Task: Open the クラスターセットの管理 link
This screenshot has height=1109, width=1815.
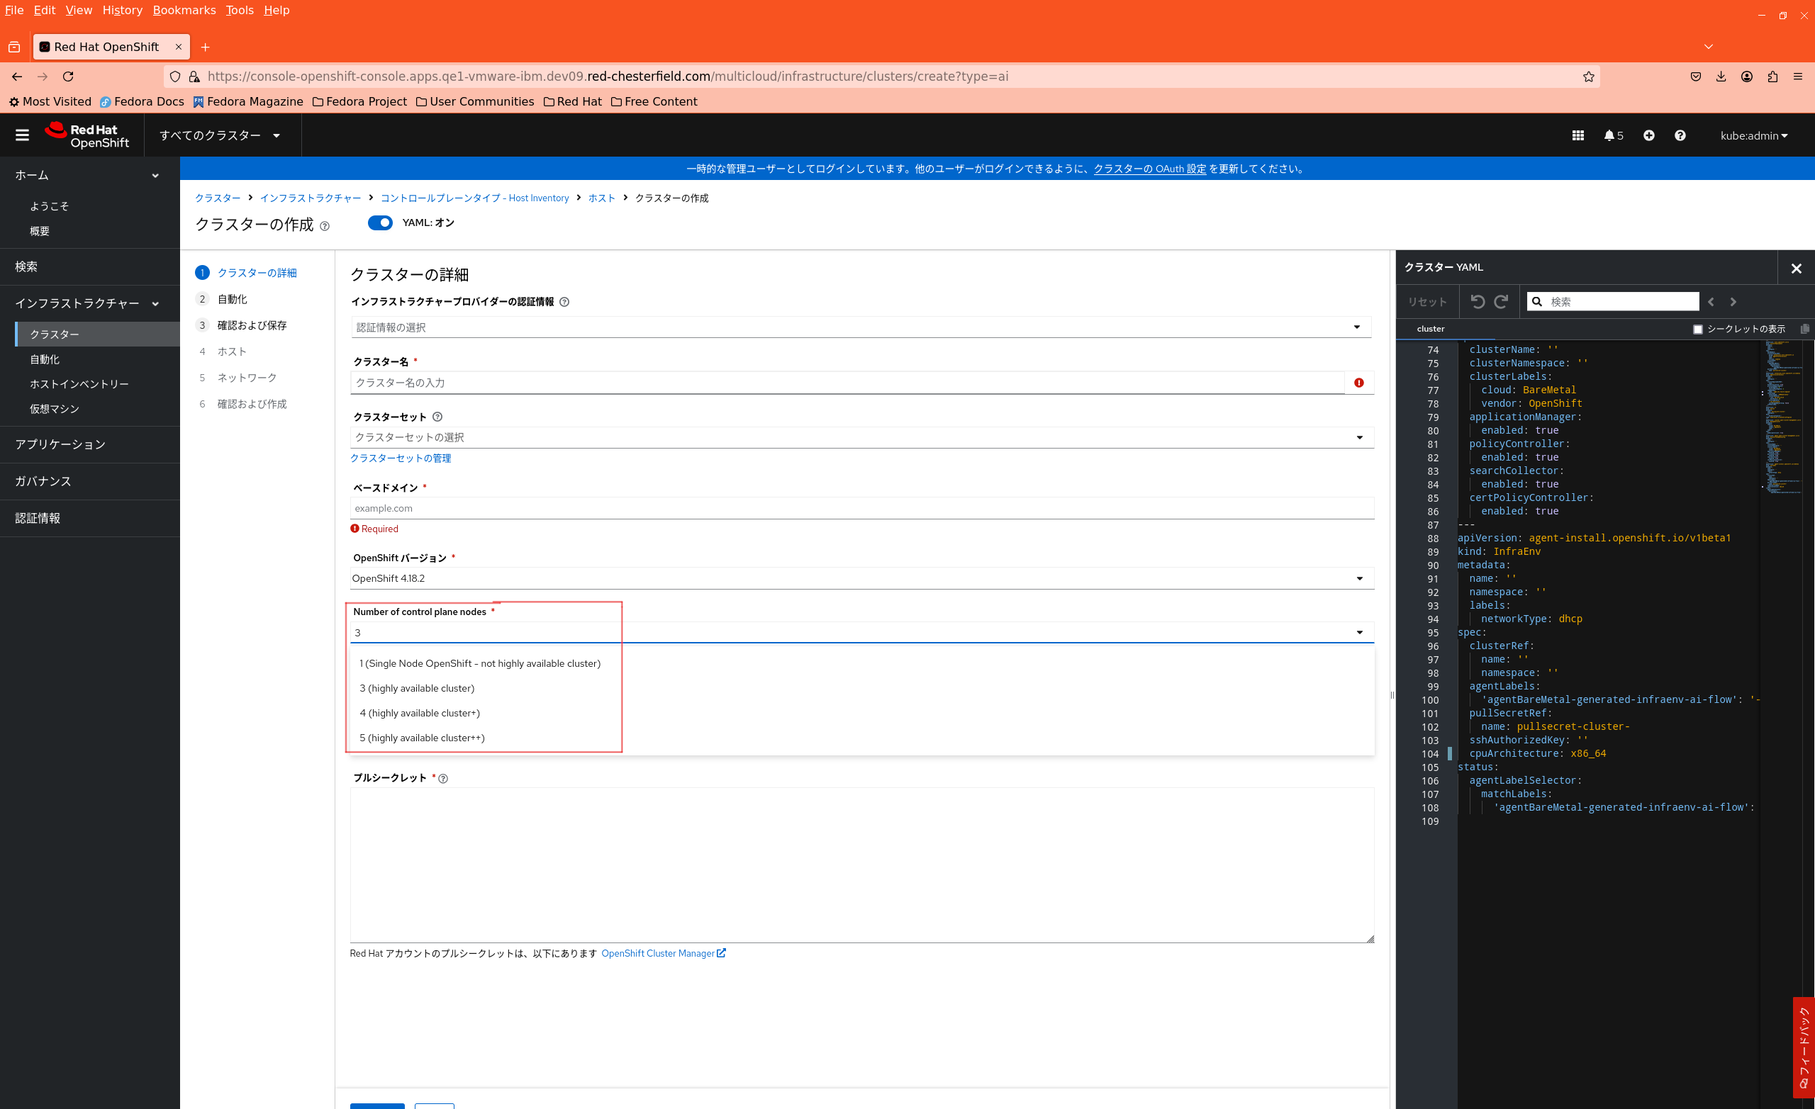Action: (400, 458)
